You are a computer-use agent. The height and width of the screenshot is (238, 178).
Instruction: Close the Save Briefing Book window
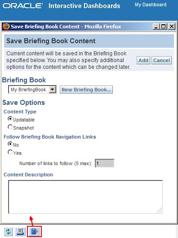coord(172,27)
